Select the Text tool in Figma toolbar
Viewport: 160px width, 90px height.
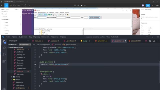coord(22,5)
